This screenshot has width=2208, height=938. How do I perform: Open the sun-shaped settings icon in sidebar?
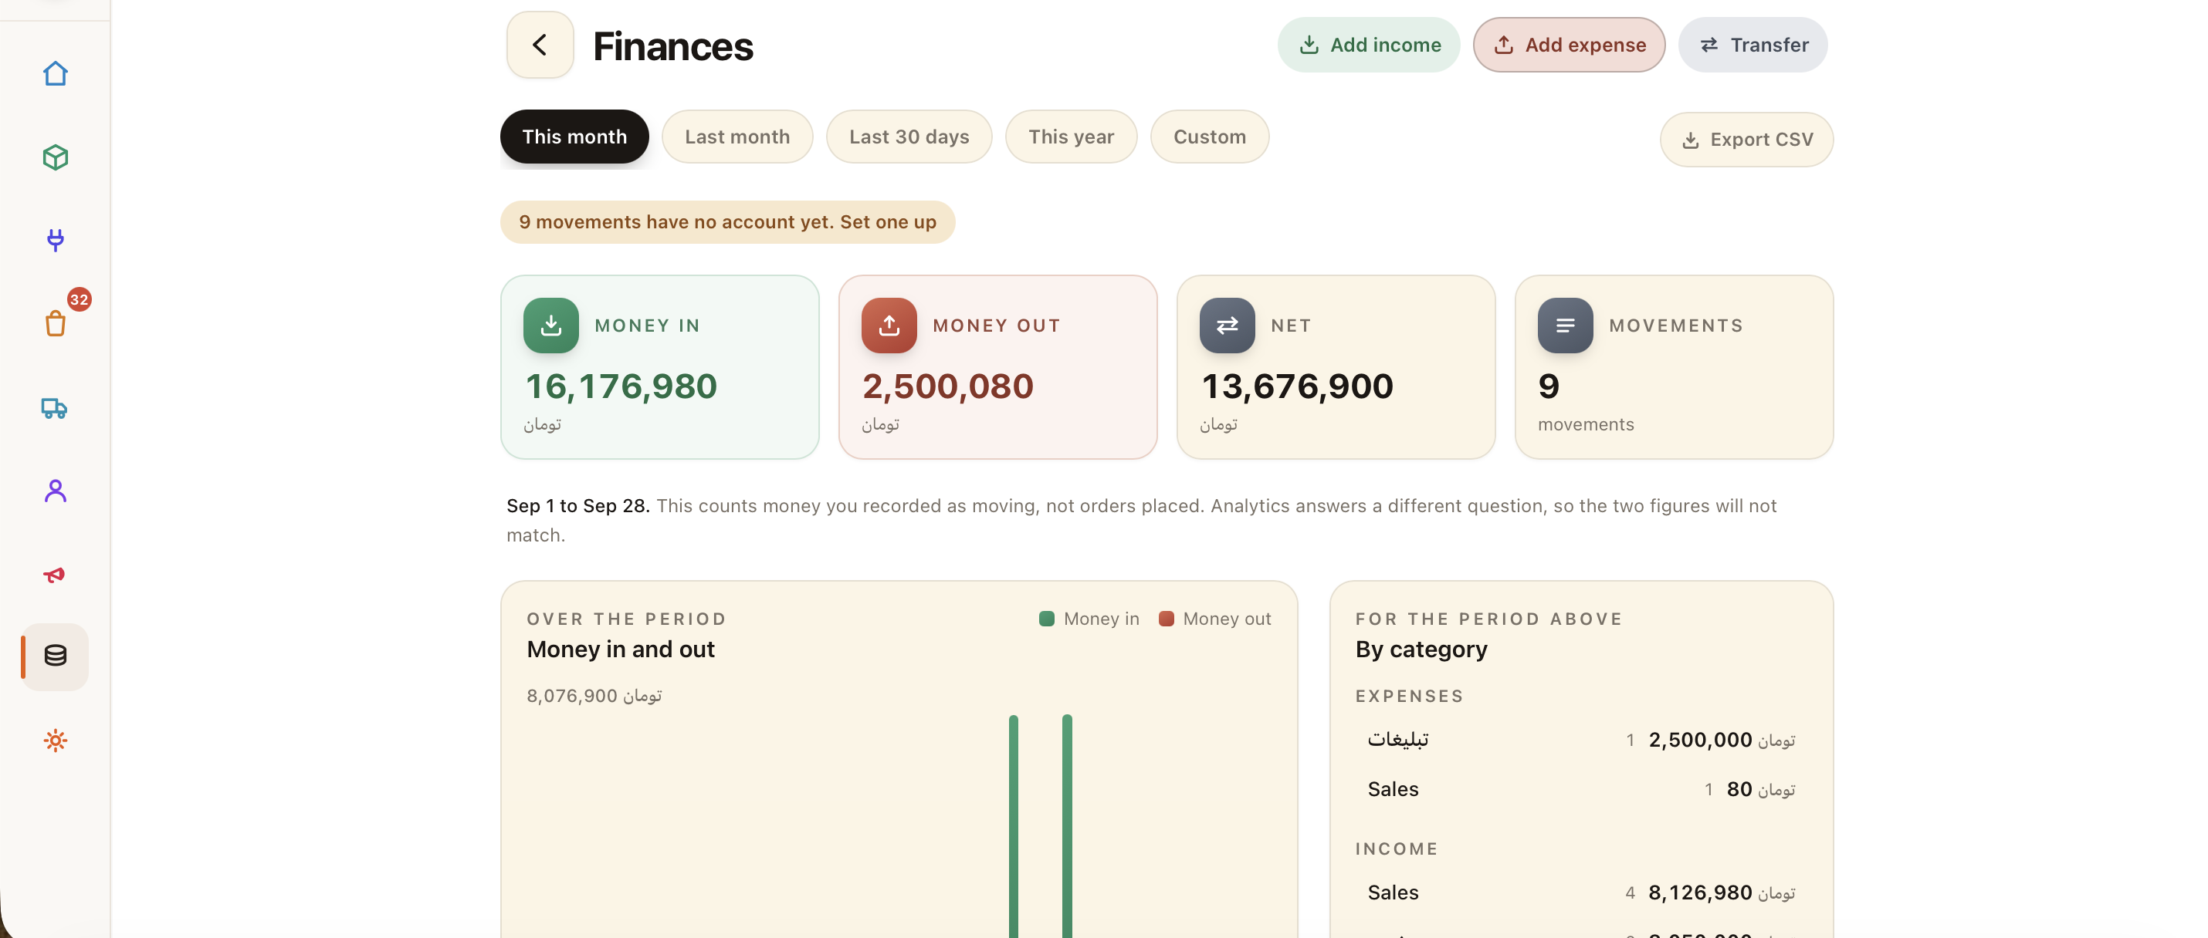click(55, 740)
